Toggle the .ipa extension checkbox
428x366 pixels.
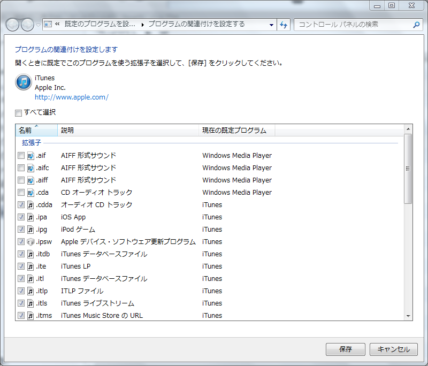click(x=21, y=217)
